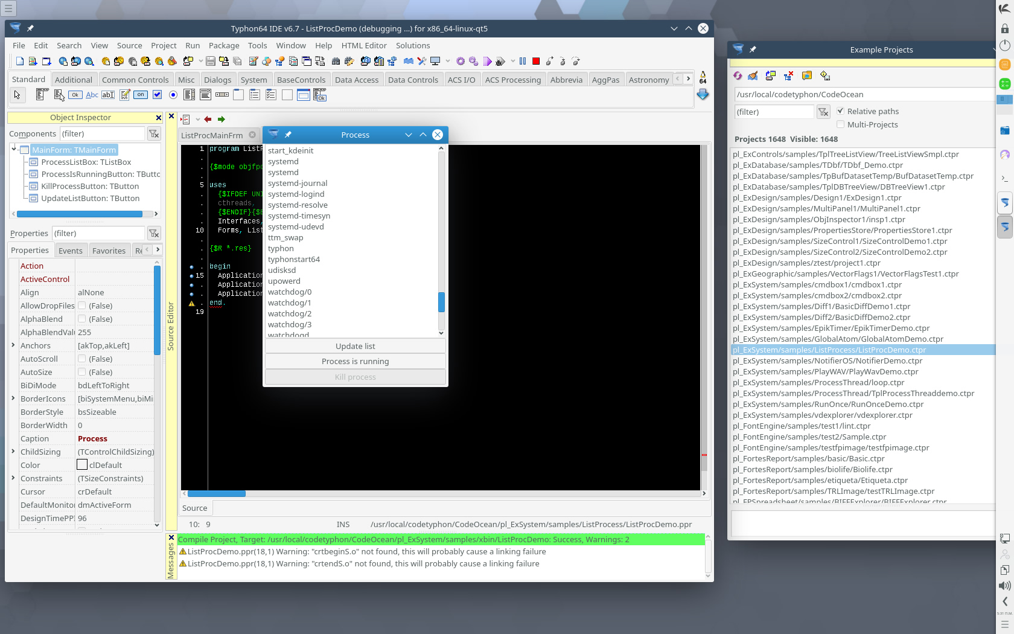This screenshot has width=1014, height=634.
Task: Click the info floppy icon in Example Projects
Action: (x=825, y=75)
